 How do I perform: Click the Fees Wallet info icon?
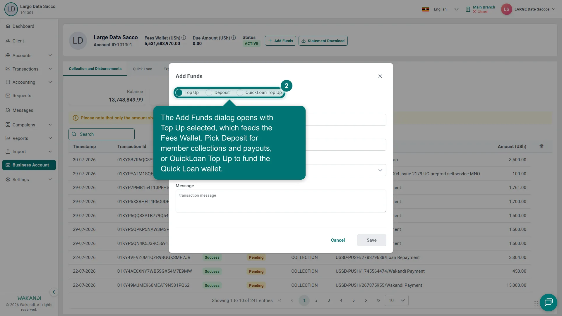[184, 38]
